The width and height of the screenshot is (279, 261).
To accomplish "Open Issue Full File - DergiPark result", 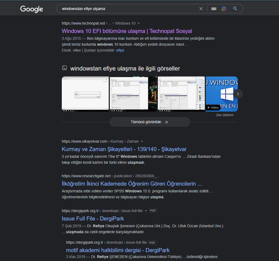I will pyautogui.click(x=93, y=219).
